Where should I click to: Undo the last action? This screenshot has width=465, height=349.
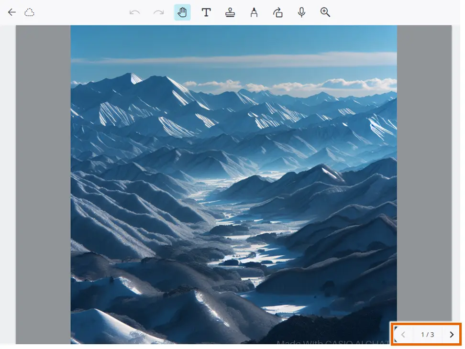(x=135, y=12)
